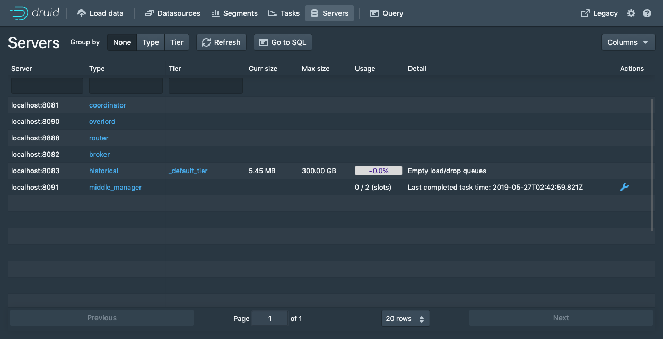Click the page number field
The image size is (663, 339).
(270, 318)
